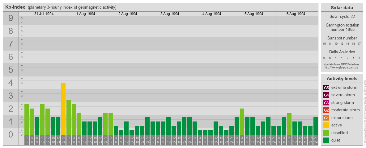Click the Kp-index chart title
The width and height of the screenshot is (366, 148).
(15, 7)
